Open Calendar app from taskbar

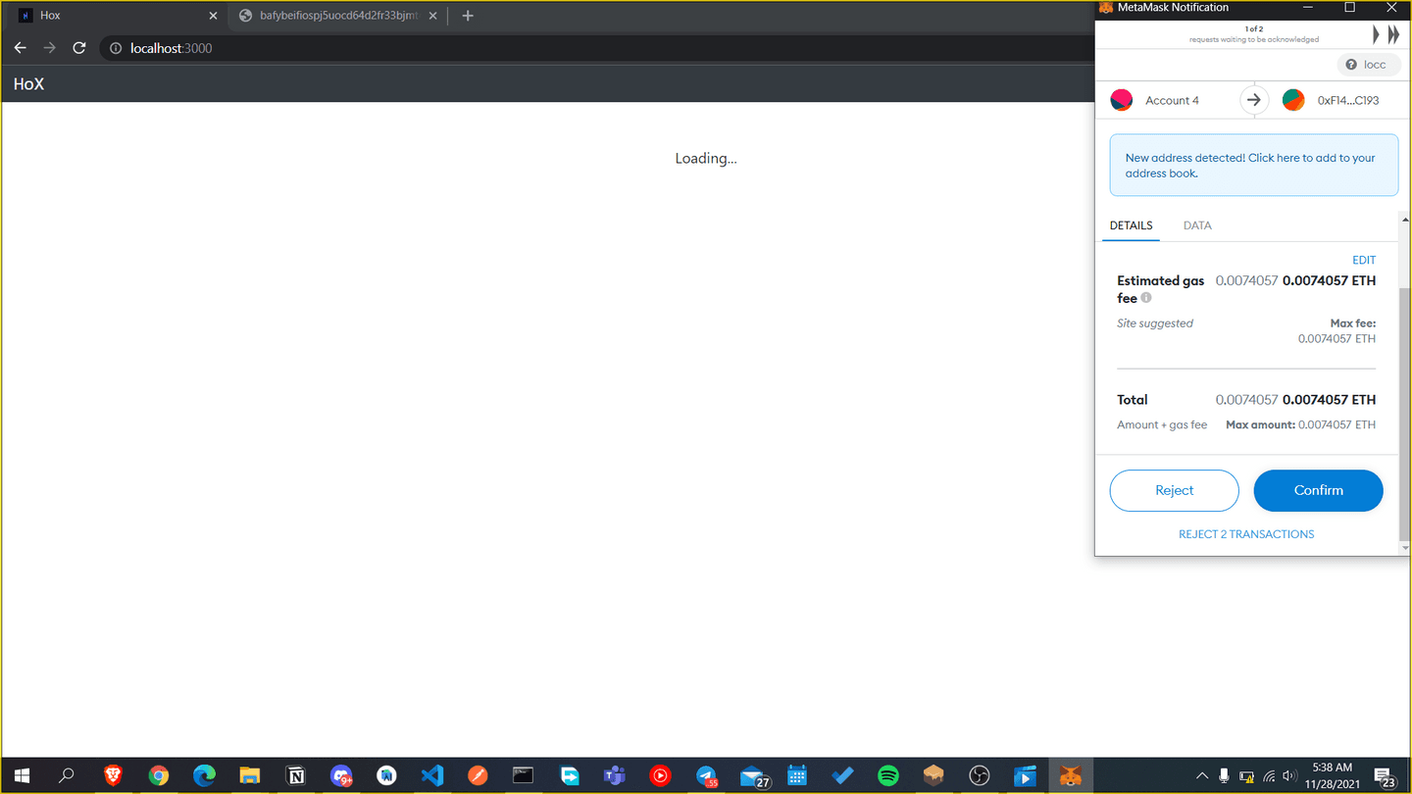797,775
